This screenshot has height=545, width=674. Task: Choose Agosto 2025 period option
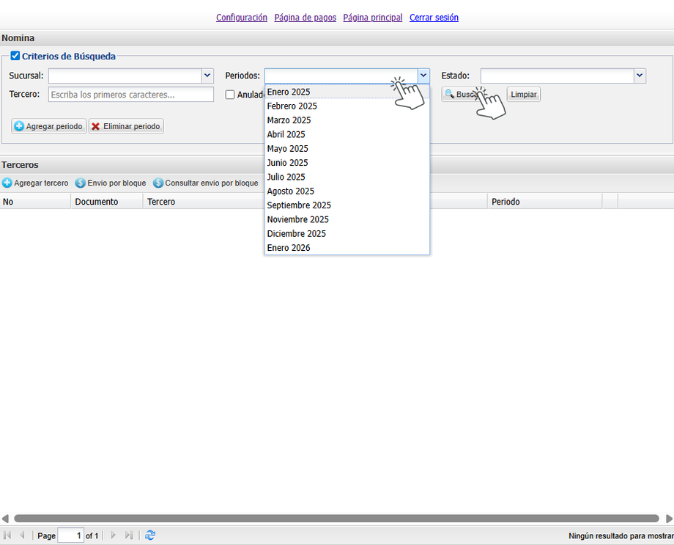347,191
